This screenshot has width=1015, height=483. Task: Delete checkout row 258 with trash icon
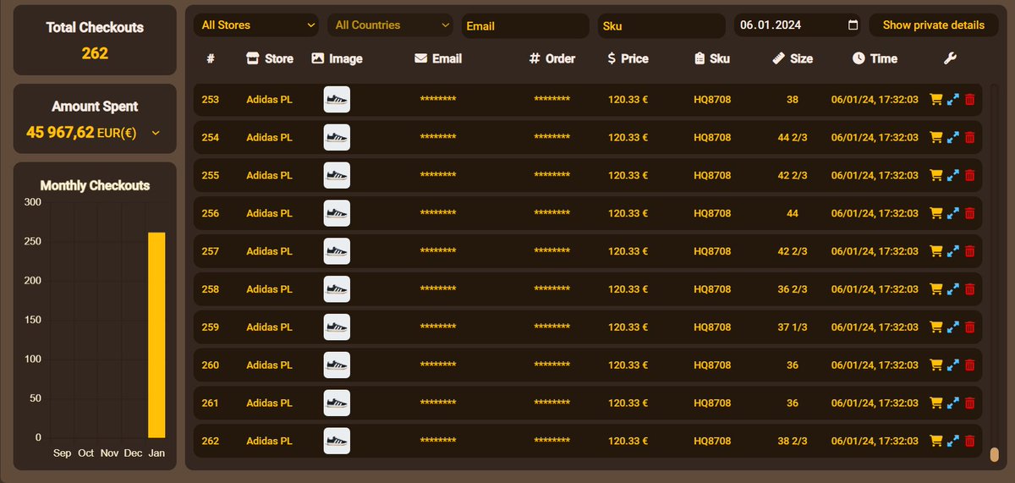[969, 289]
